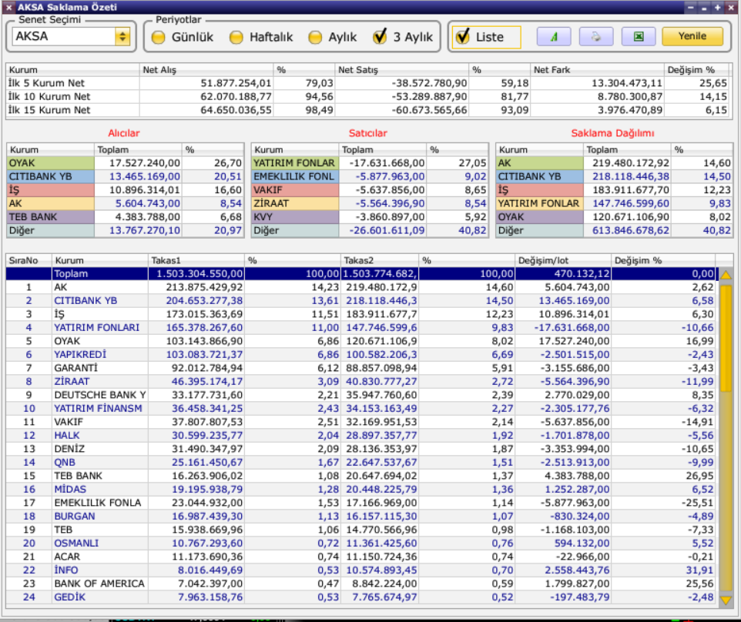Screen dimensions: 741x622
Task: Select YATIRIM FONLAR cell in Satıcılar
Action: [295, 163]
